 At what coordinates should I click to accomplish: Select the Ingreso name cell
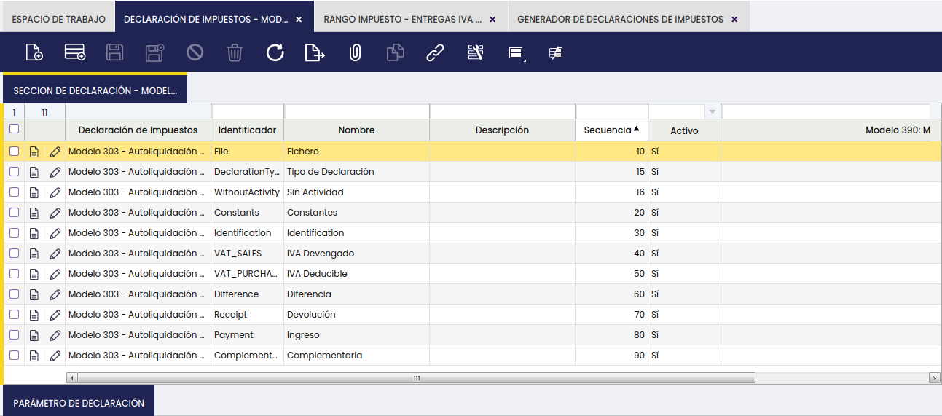(356, 335)
